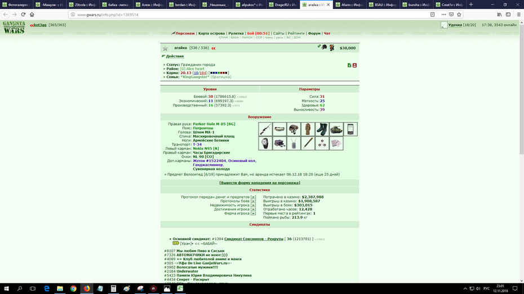
Task: Click the NL 90 goggles item thumbnail
Action: click(279, 143)
